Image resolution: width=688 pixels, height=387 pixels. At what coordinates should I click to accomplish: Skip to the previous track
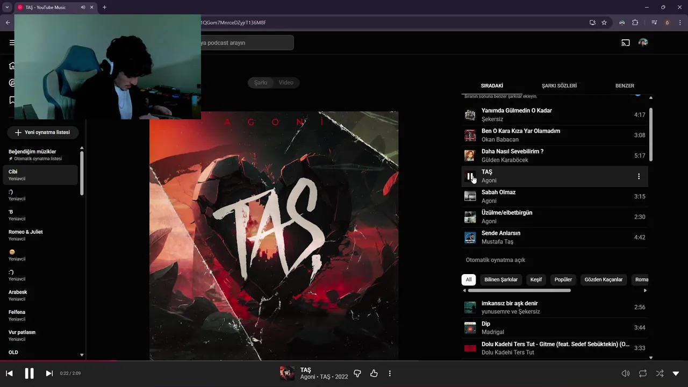coord(9,373)
